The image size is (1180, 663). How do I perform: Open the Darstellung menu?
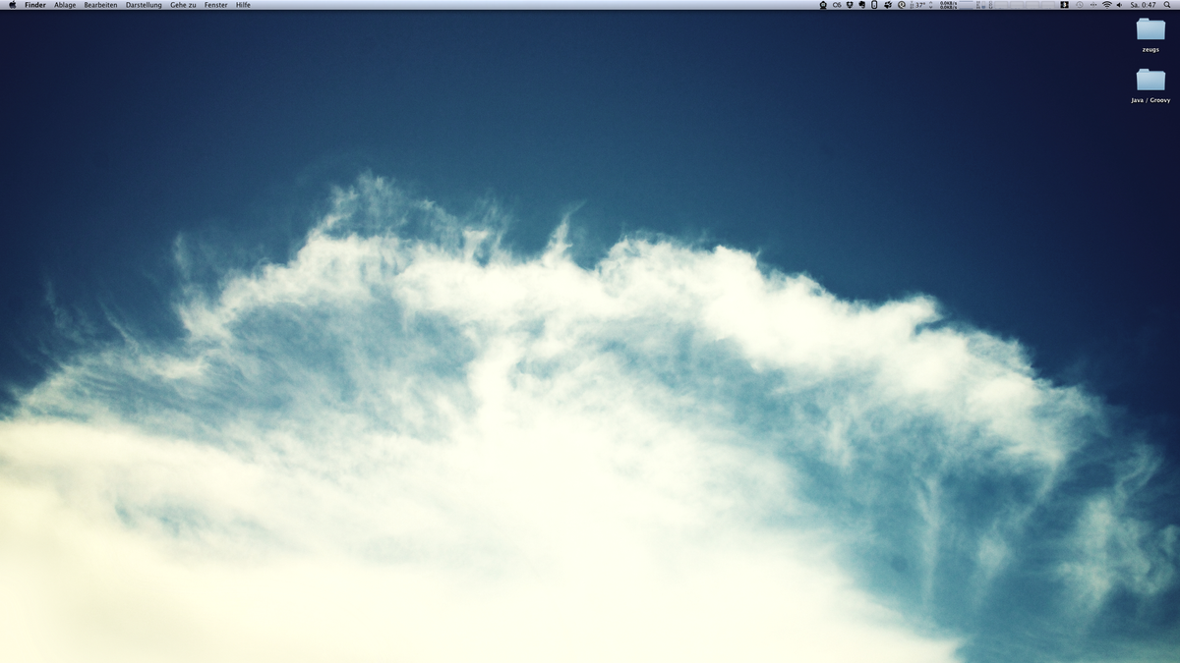click(144, 5)
